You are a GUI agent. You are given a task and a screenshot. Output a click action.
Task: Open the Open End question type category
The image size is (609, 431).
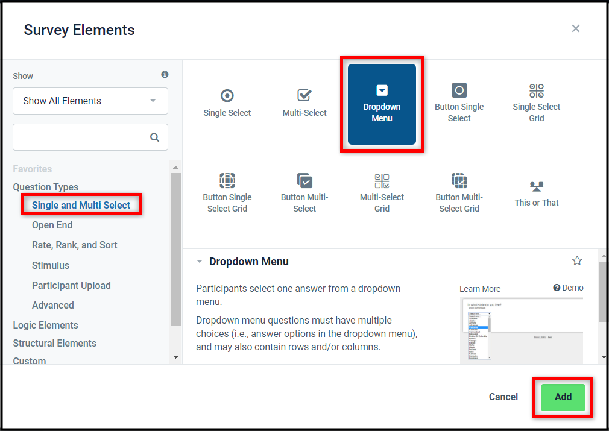[x=52, y=225]
